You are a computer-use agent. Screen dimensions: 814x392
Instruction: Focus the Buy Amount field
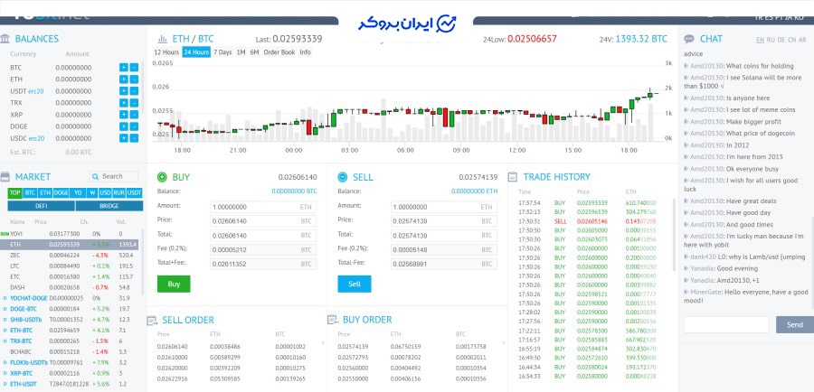click(x=263, y=207)
